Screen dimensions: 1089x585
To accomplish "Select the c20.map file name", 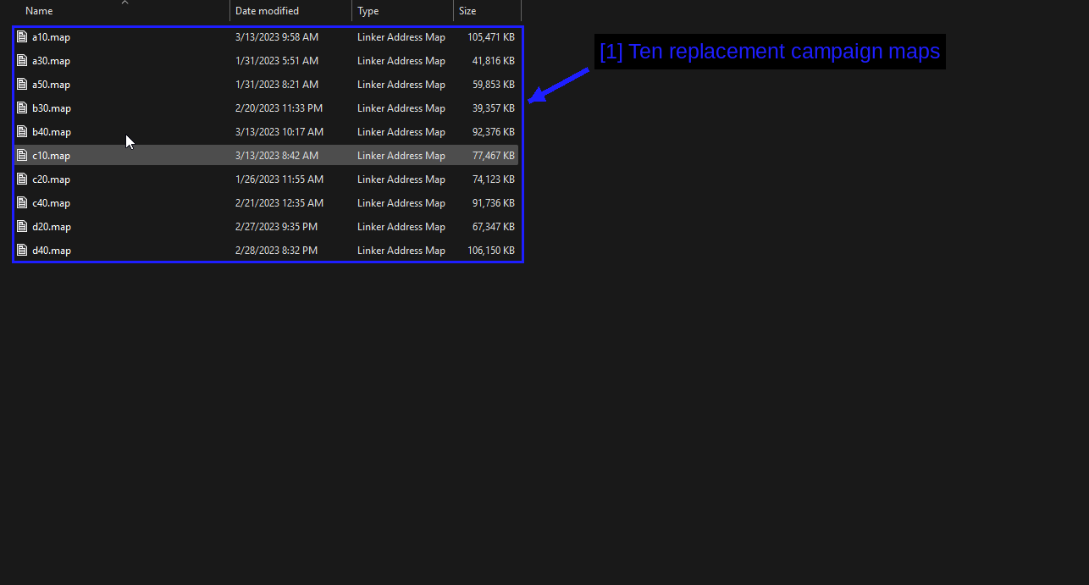I will [x=51, y=179].
